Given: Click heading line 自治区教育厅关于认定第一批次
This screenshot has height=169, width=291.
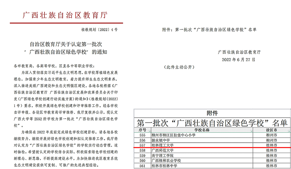Looking at the screenshot, I should [x=66, y=44].
